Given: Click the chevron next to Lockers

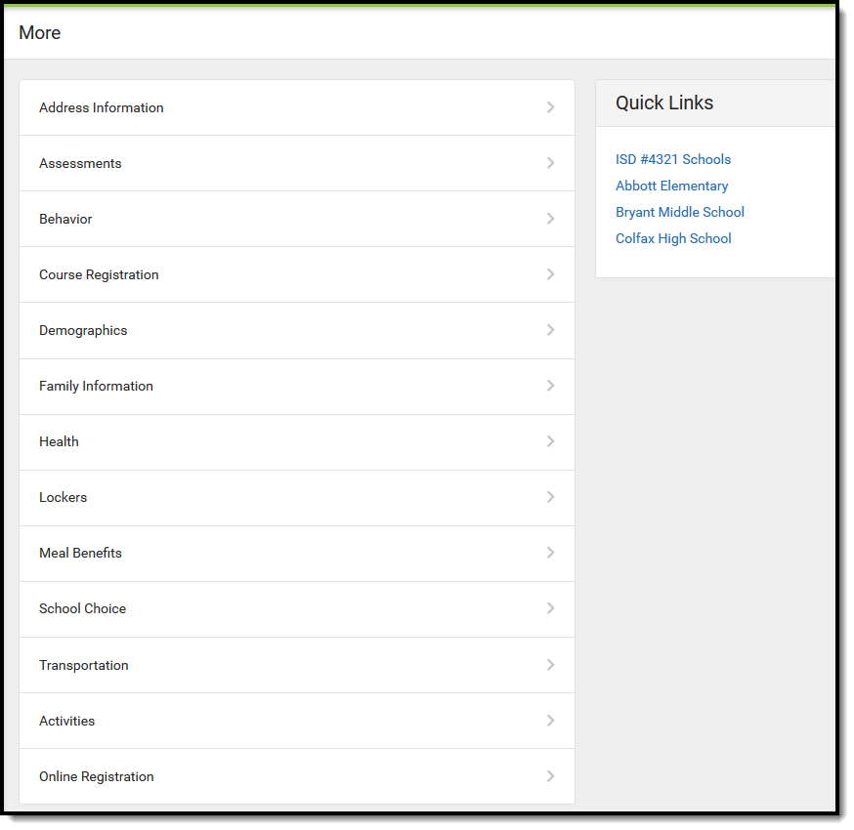Looking at the screenshot, I should (551, 497).
